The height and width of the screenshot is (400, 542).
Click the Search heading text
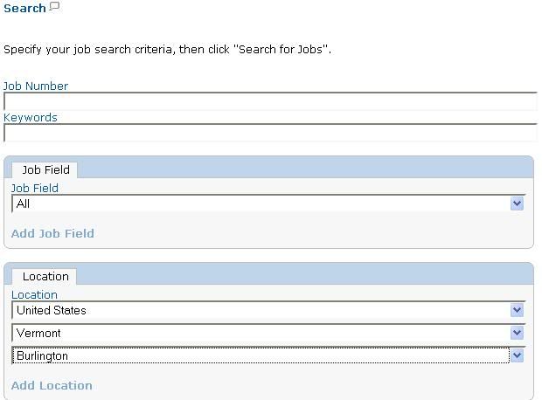click(x=24, y=8)
